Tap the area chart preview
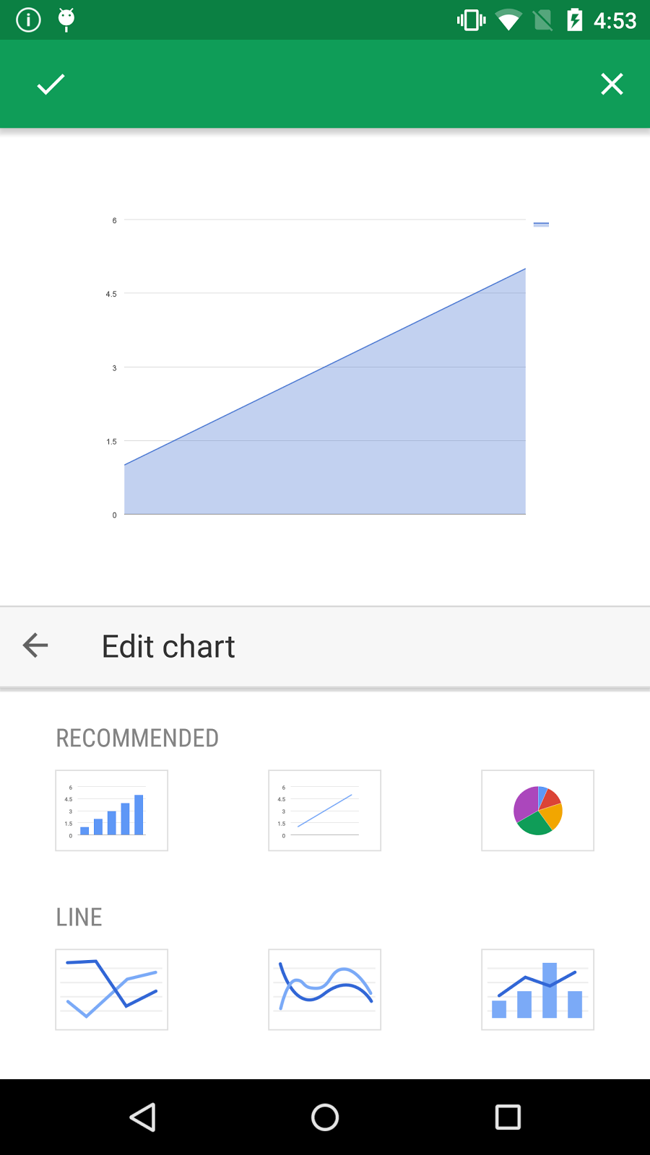The width and height of the screenshot is (650, 1155). tap(325, 404)
